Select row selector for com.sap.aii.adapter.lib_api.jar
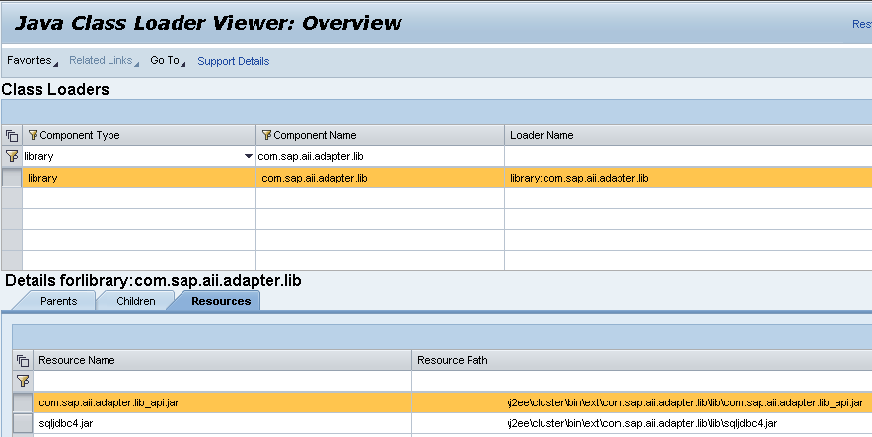Viewport: 872px width, 437px height. (x=23, y=402)
